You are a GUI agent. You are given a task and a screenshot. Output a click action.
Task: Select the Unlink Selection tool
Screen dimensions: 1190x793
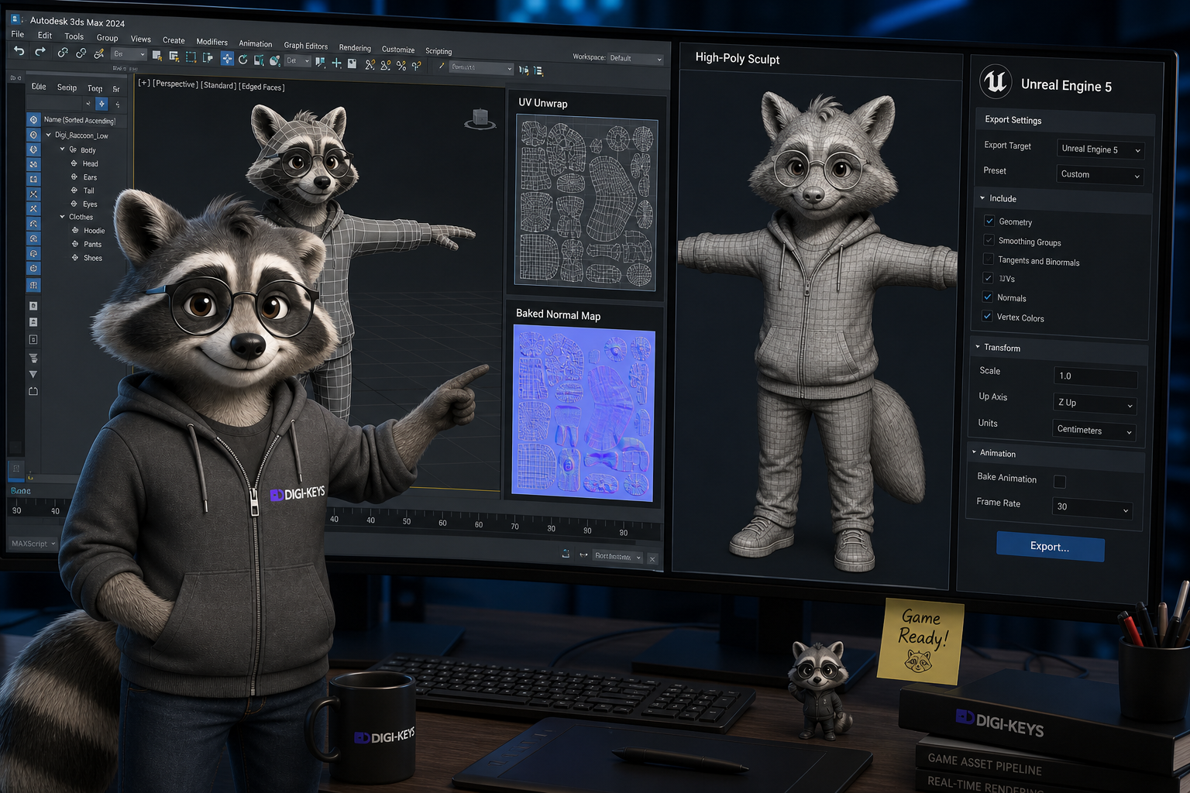point(81,53)
